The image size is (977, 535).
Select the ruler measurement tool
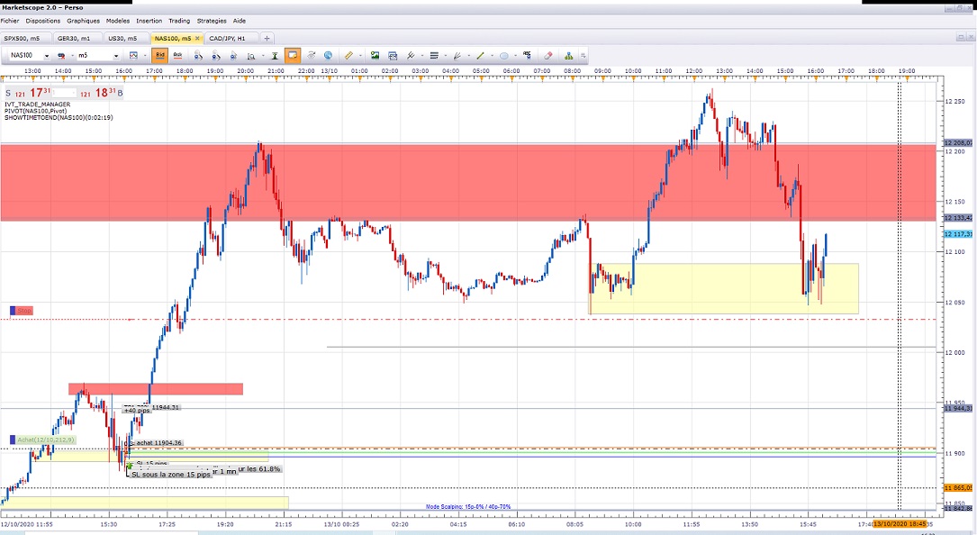[349, 56]
